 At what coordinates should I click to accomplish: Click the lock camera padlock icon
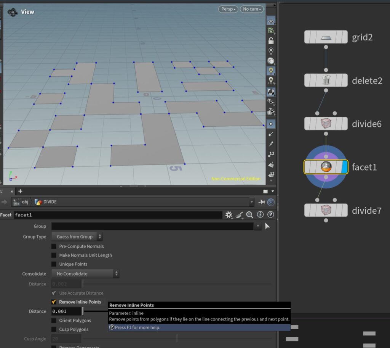click(x=271, y=41)
